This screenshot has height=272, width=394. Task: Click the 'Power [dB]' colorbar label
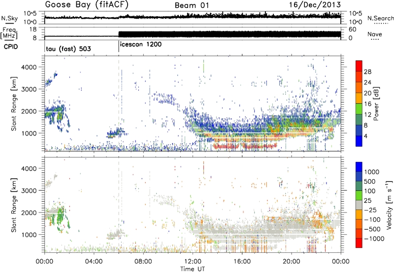[376, 104]
